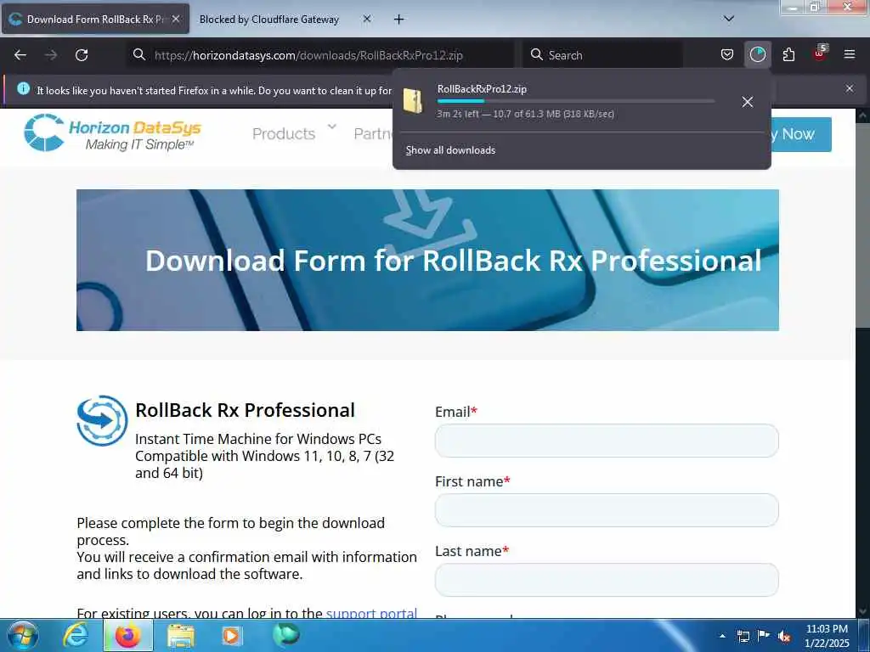Click the RollBackRxPro12.zip download entry name

tap(482, 88)
